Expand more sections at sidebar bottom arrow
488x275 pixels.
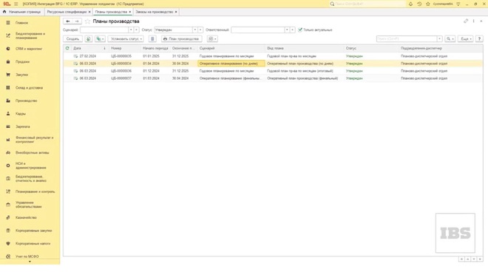pos(30,262)
